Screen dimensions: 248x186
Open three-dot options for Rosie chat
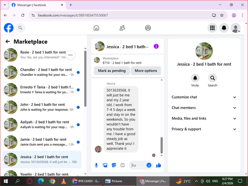click(70, 55)
